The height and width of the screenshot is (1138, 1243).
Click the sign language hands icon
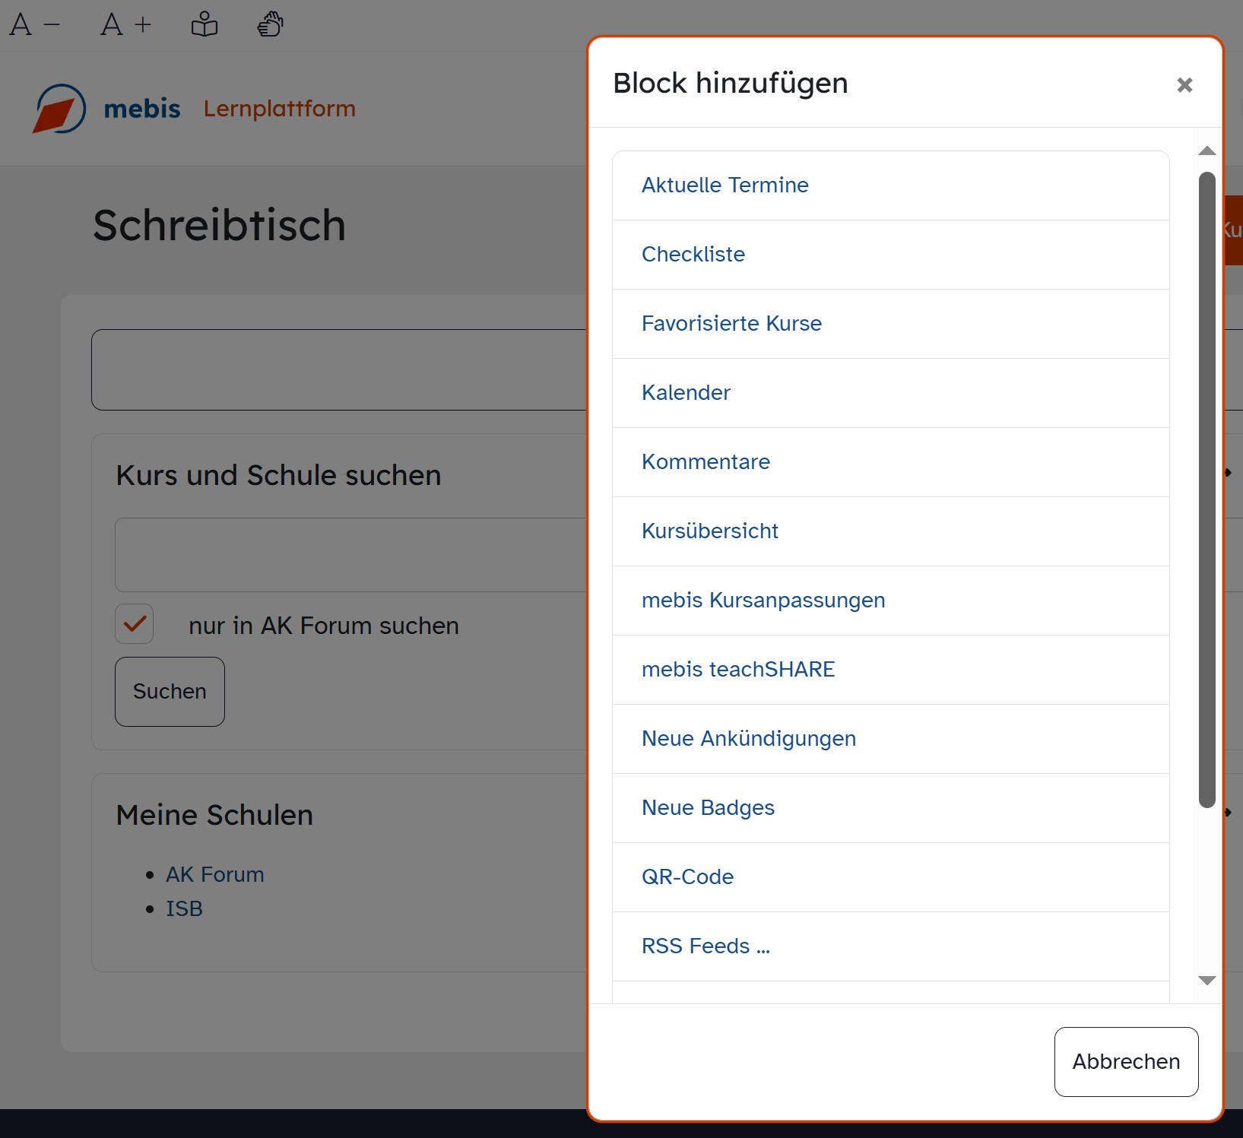click(270, 25)
